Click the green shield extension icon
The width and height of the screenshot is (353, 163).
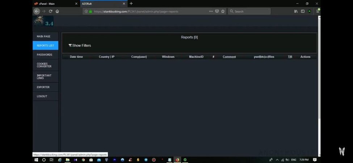coord(310,11)
